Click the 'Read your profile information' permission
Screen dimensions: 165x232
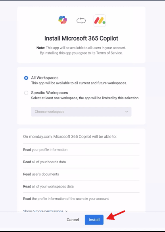(81, 150)
